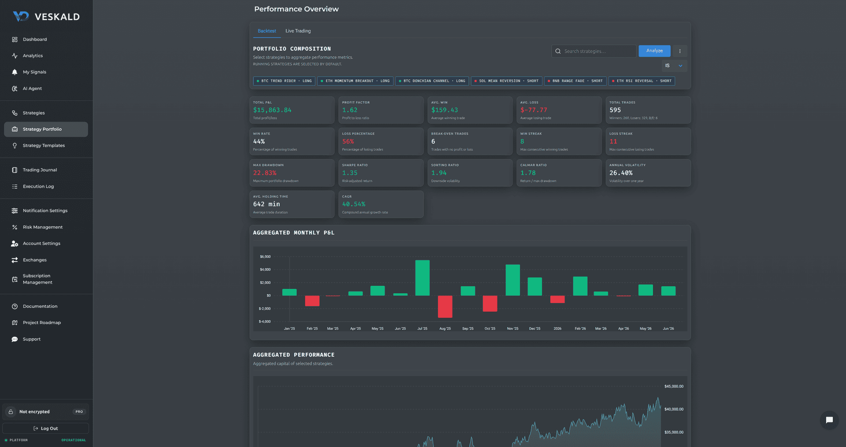Click the three-dot more options icon
846x447 pixels.
tap(680, 51)
